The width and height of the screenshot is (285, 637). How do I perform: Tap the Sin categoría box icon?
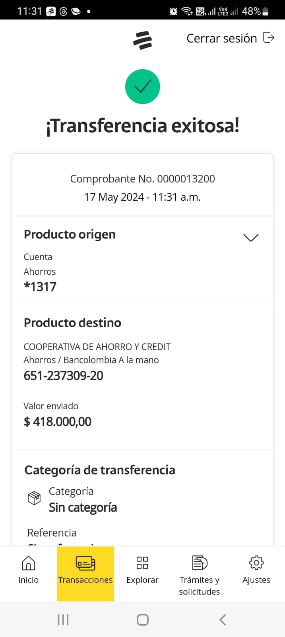pos(34,498)
